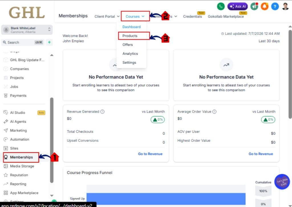Open the Ask AI assistant
292x207 pixels.
(238, 7)
